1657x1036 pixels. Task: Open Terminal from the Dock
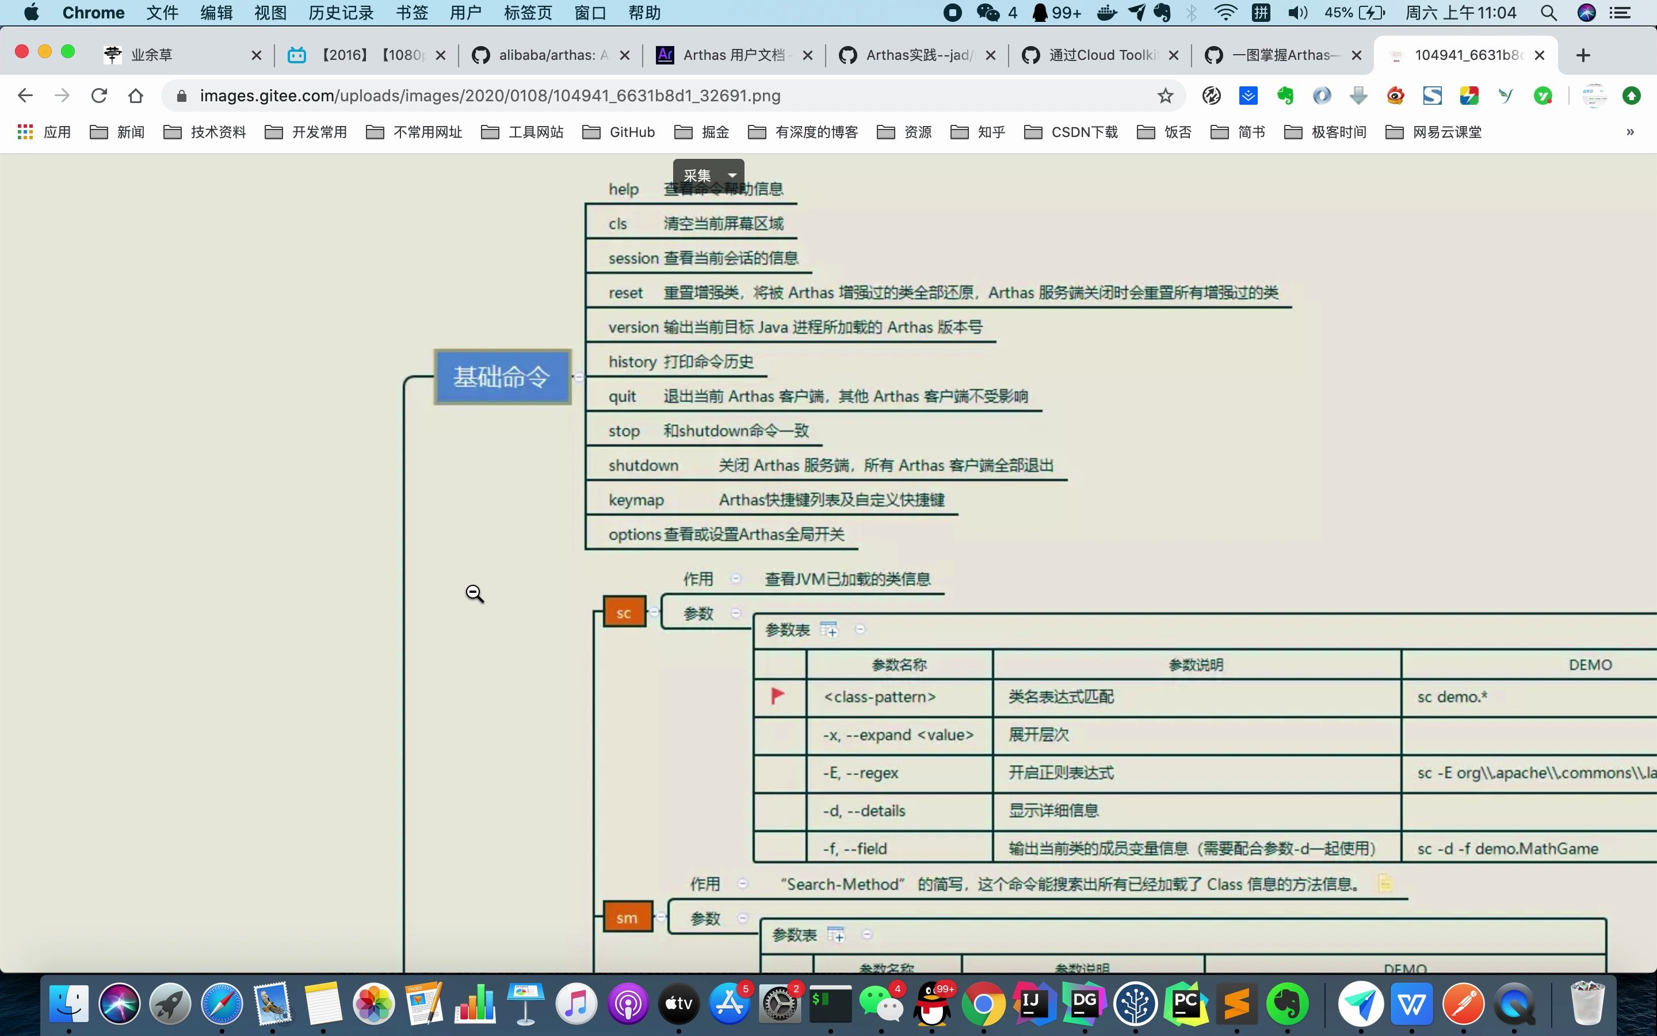[831, 1004]
